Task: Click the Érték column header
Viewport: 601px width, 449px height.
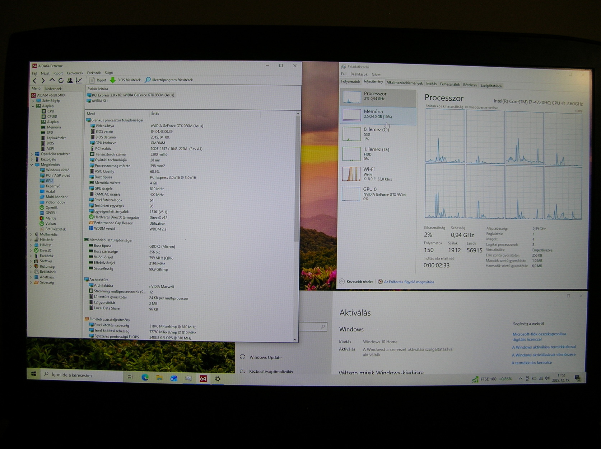Action: pos(155,114)
